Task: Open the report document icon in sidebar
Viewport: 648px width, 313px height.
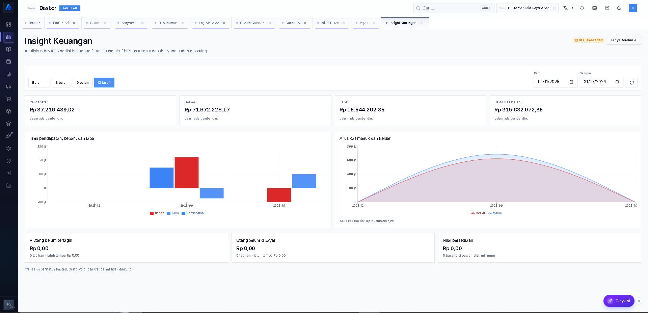Action: coord(9,74)
